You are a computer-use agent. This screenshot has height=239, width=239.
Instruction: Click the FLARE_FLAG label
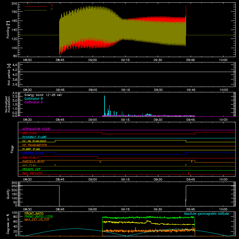pyautogui.click(x=31, y=149)
